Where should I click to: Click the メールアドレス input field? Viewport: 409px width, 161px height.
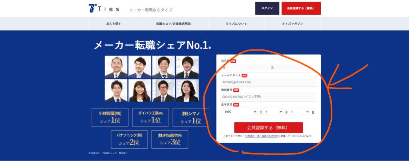tap(268, 82)
